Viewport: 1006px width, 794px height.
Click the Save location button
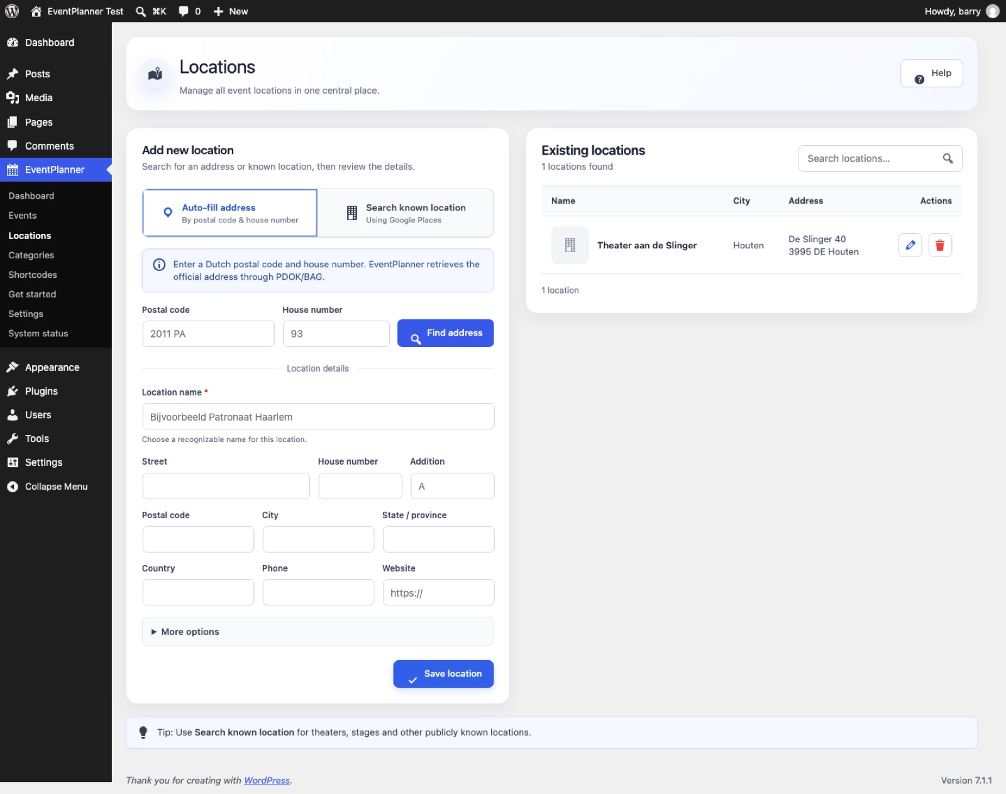pyautogui.click(x=443, y=674)
